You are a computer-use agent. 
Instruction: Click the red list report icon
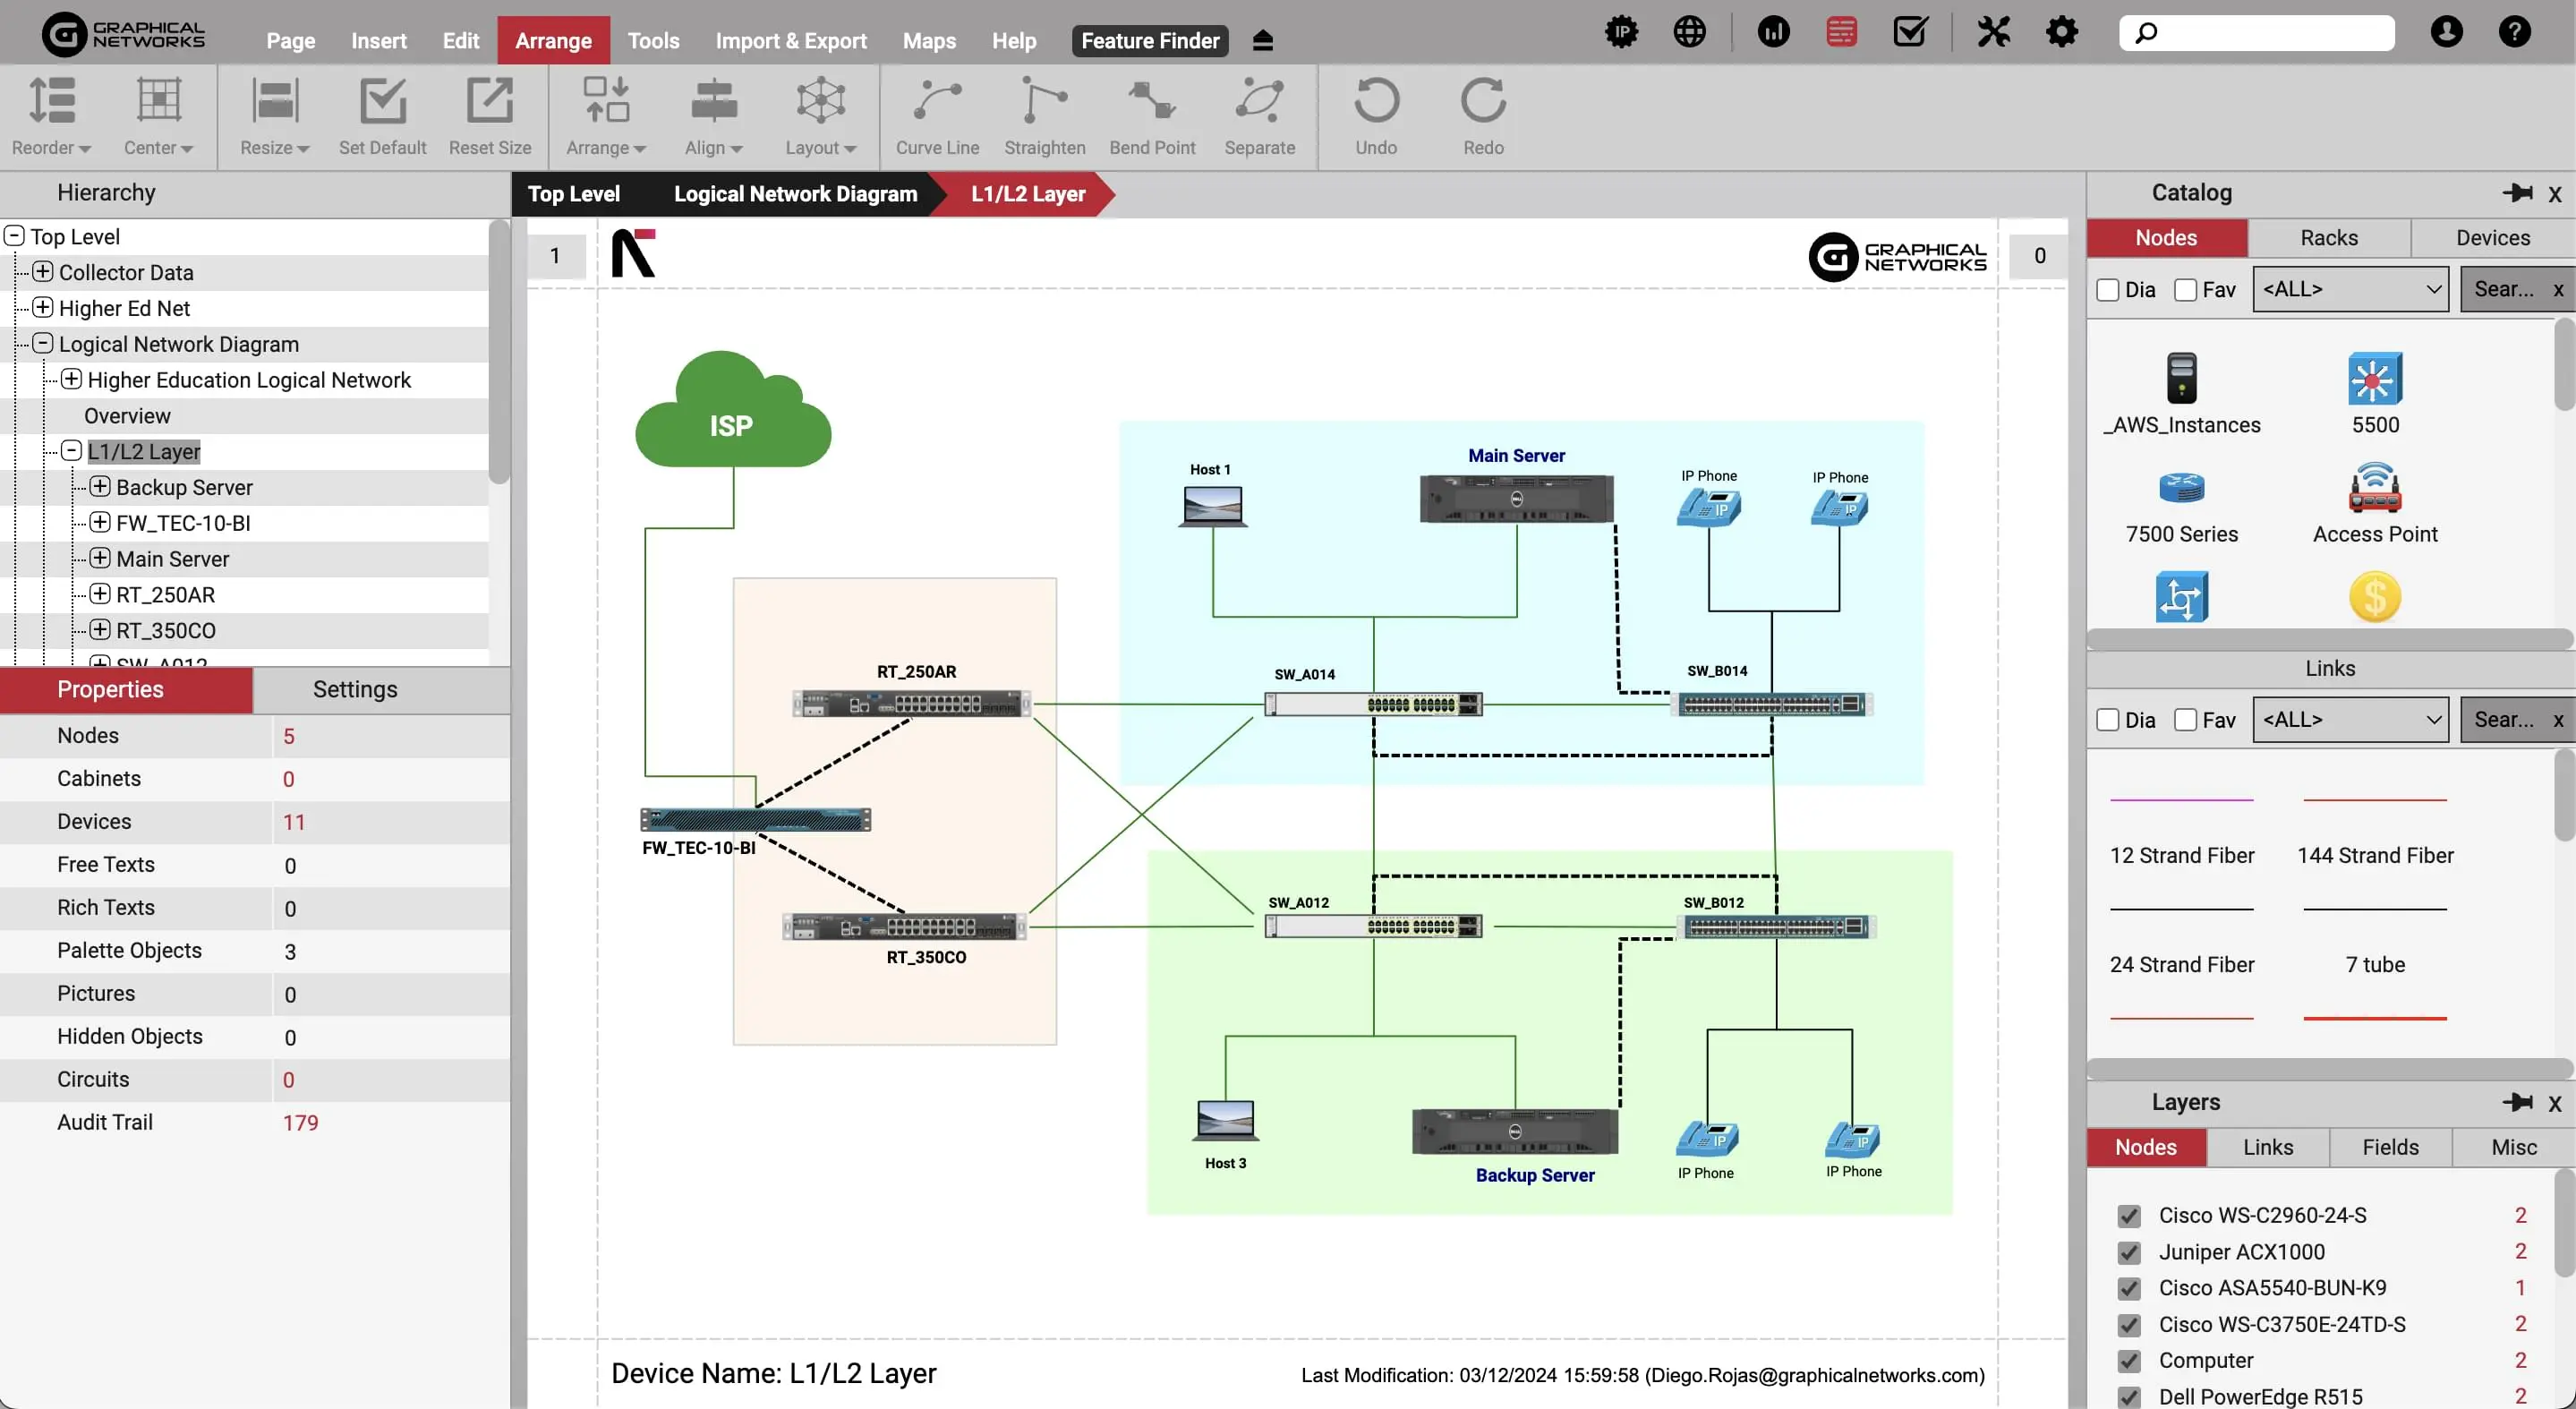[1842, 33]
